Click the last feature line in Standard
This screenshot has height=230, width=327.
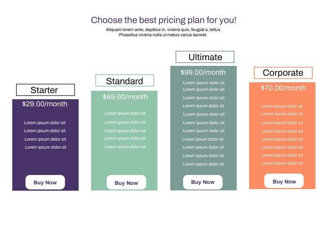(125, 147)
